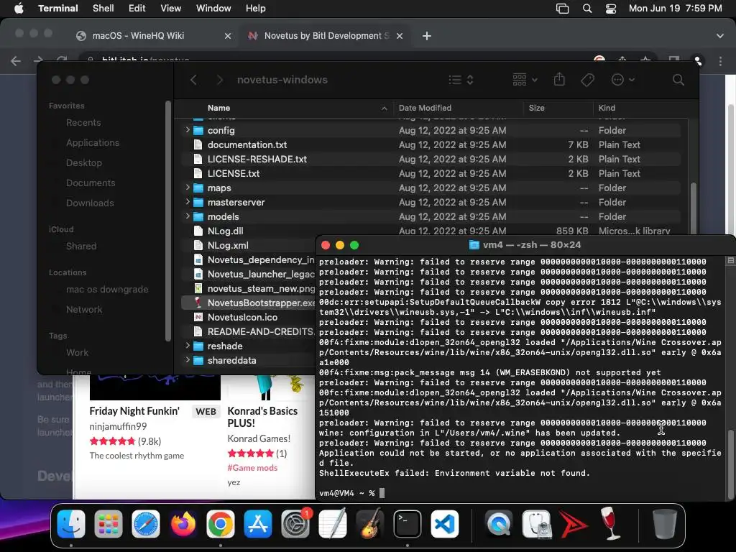Launch GarageBand from the Dock

(370, 523)
